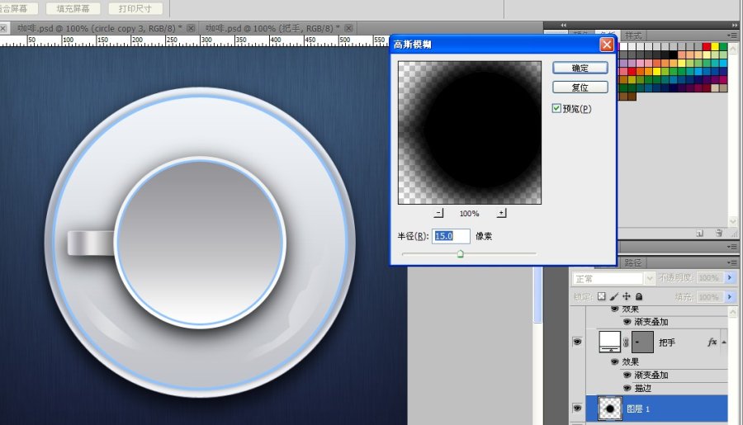Pick the pure black swatch

click(x=673, y=55)
